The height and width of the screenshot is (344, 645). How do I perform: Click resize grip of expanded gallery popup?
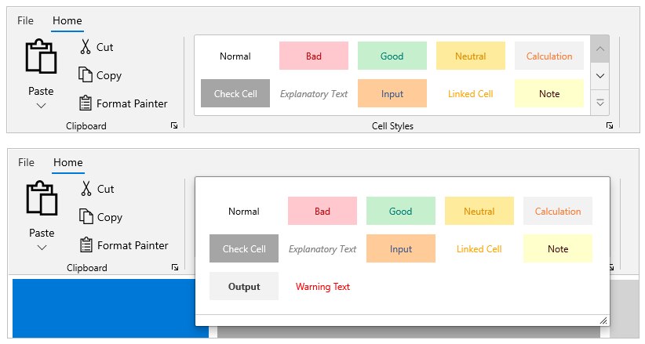[x=603, y=320]
